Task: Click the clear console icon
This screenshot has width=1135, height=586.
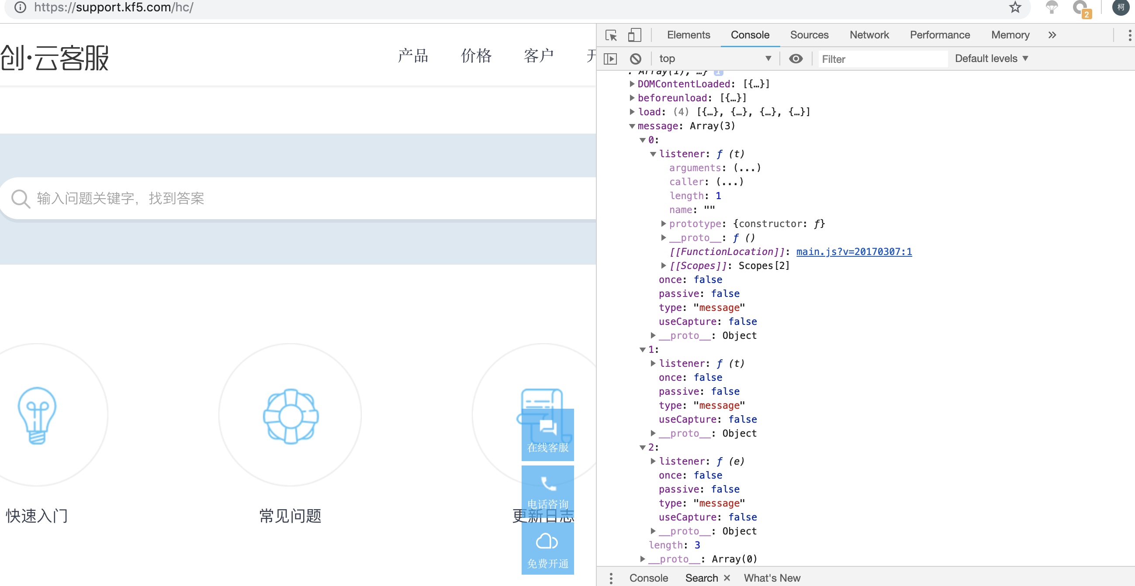Action: click(x=635, y=59)
